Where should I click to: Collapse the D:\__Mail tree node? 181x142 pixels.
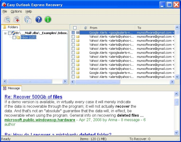tap(5, 33)
